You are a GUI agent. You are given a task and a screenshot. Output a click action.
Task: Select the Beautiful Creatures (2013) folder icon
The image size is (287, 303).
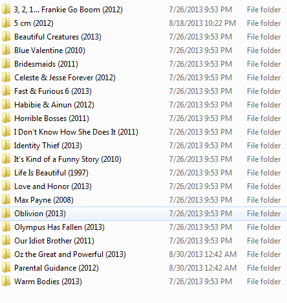click(x=6, y=37)
